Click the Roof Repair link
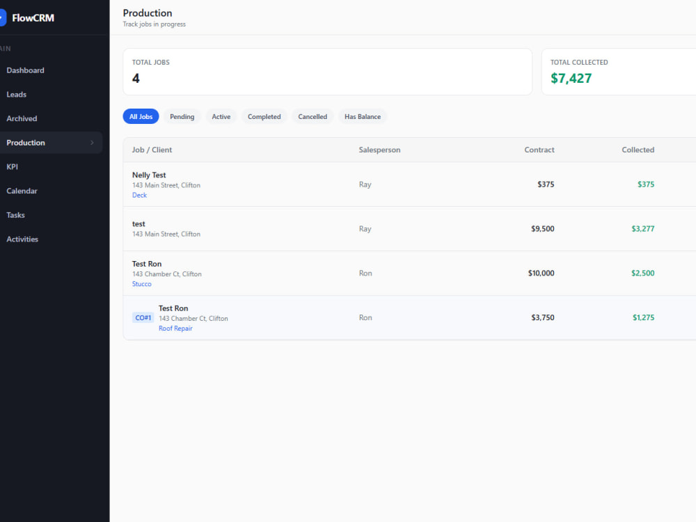The width and height of the screenshot is (696, 522). pyautogui.click(x=175, y=329)
